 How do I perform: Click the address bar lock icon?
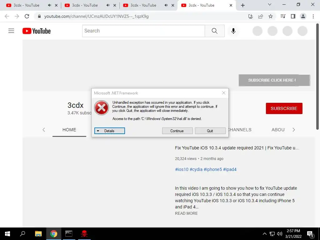point(39,16)
